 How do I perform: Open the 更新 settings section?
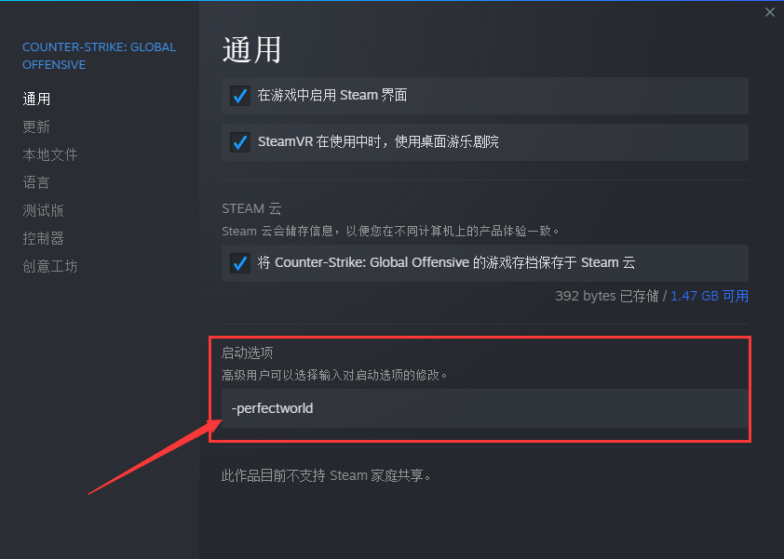point(36,126)
